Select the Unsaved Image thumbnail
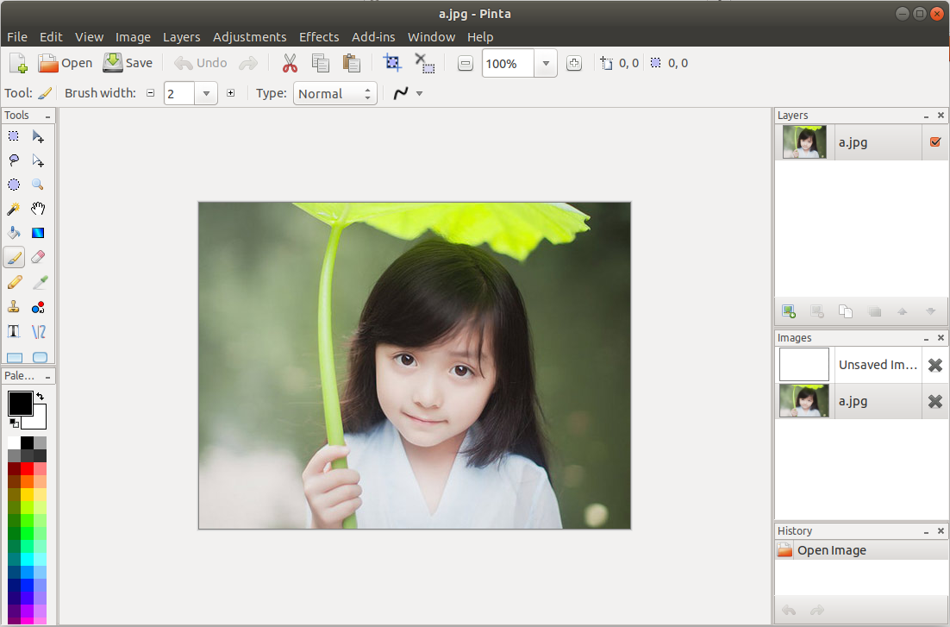Viewport: 950px width, 627px height. [x=804, y=365]
